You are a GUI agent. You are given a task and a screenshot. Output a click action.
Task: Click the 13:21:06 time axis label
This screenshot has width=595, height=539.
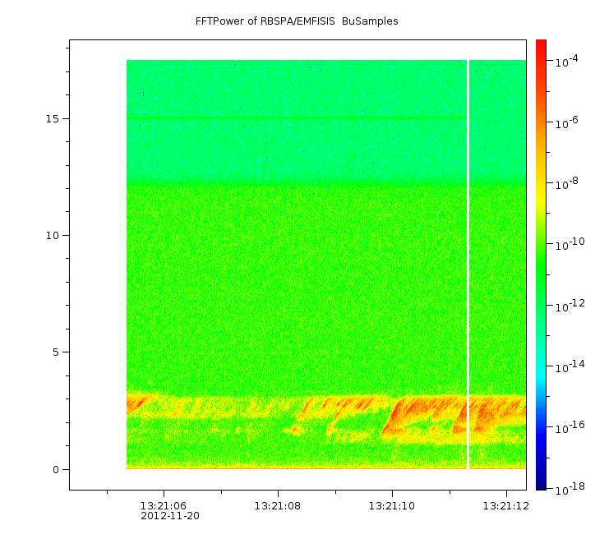(164, 506)
